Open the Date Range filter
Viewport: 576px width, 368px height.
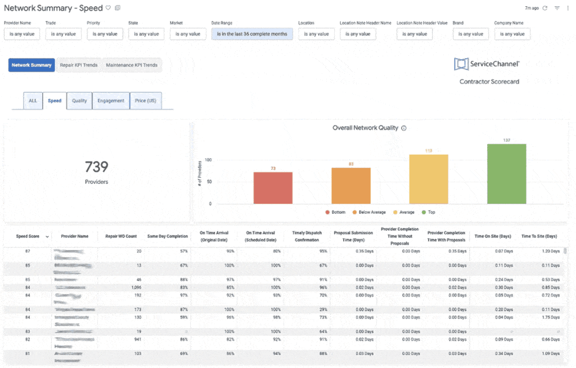coord(252,34)
